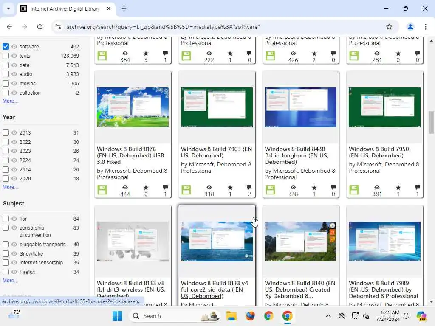Open the Chrome profile icon
The width and height of the screenshot is (435, 326).
tap(410, 27)
